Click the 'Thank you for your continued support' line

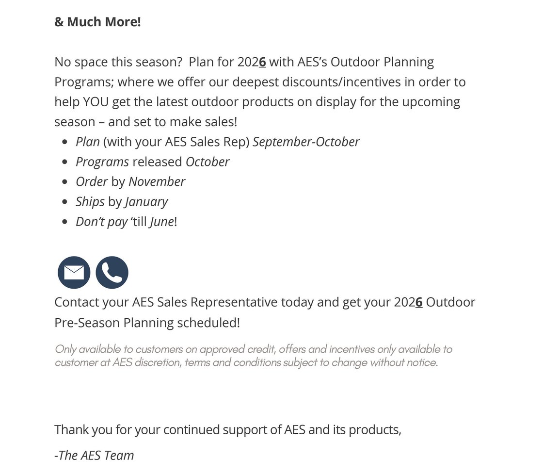pos(227,429)
